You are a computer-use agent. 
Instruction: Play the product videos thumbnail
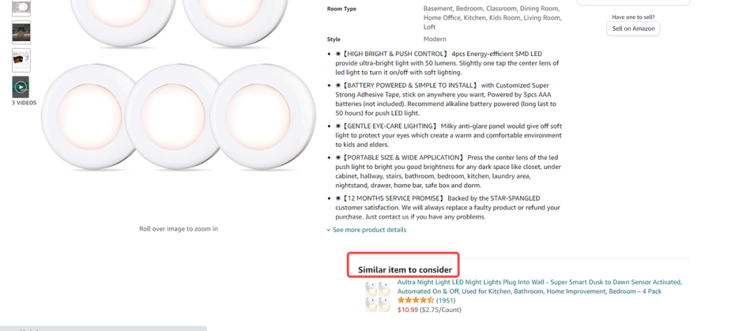pyautogui.click(x=21, y=87)
